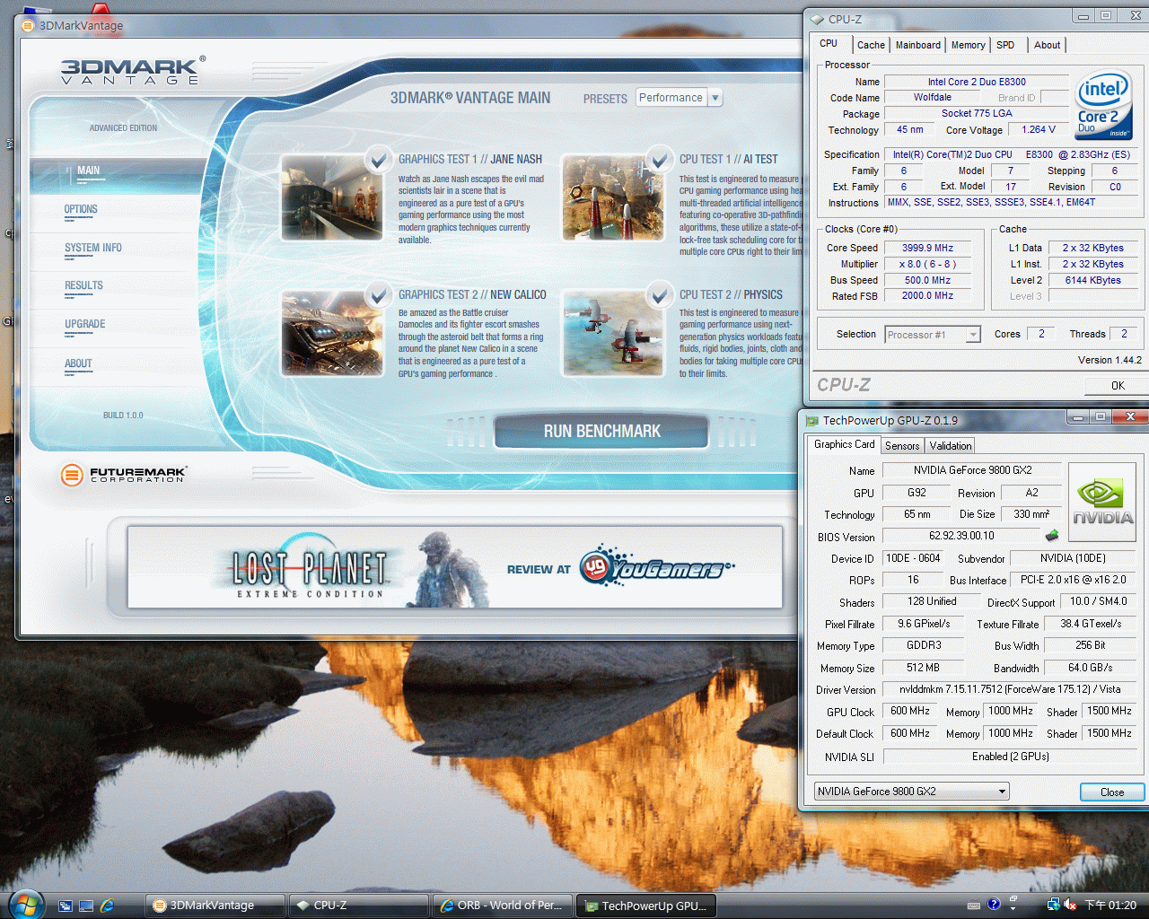Click BIOS Version field 62.92.39.00.10

pos(961,536)
